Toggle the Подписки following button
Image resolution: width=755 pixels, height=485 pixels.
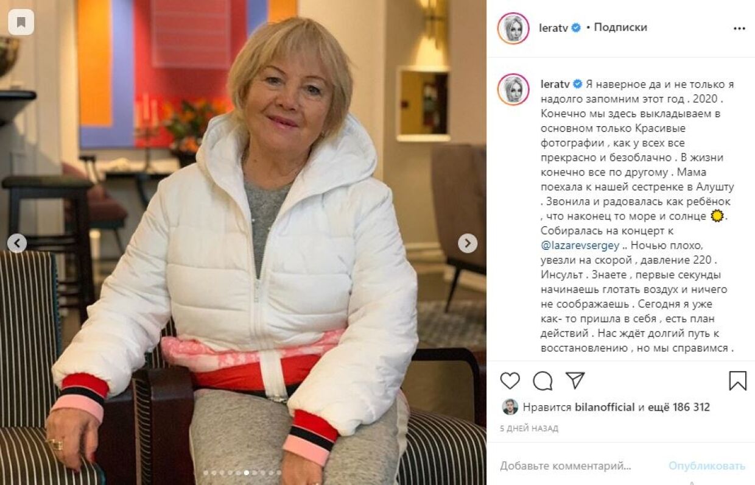pyautogui.click(x=620, y=27)
